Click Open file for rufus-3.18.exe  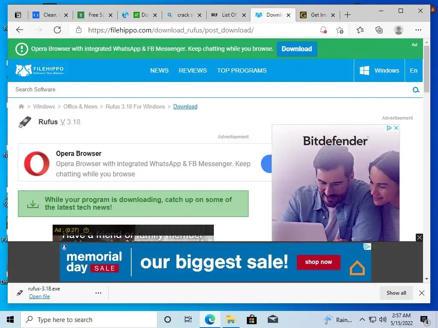[x=39, y=296]
